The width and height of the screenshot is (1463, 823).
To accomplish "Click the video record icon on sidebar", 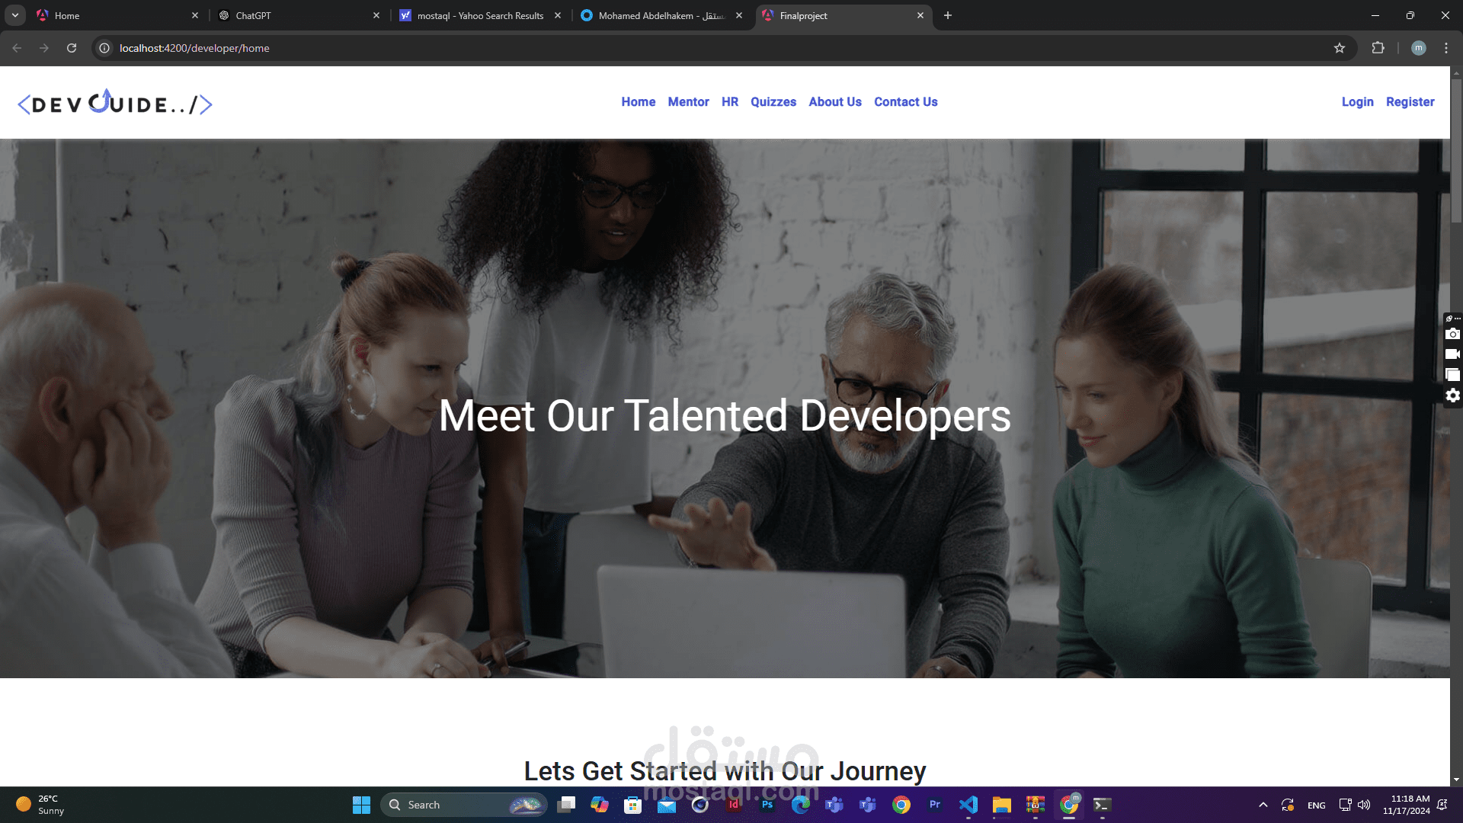I will (1453, 354).
